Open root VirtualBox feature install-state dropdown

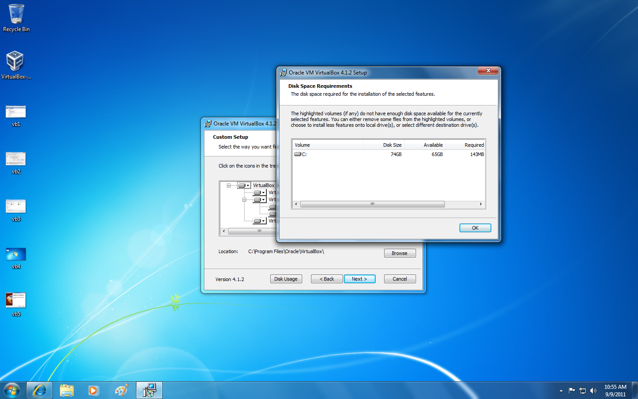coord(244,185)
